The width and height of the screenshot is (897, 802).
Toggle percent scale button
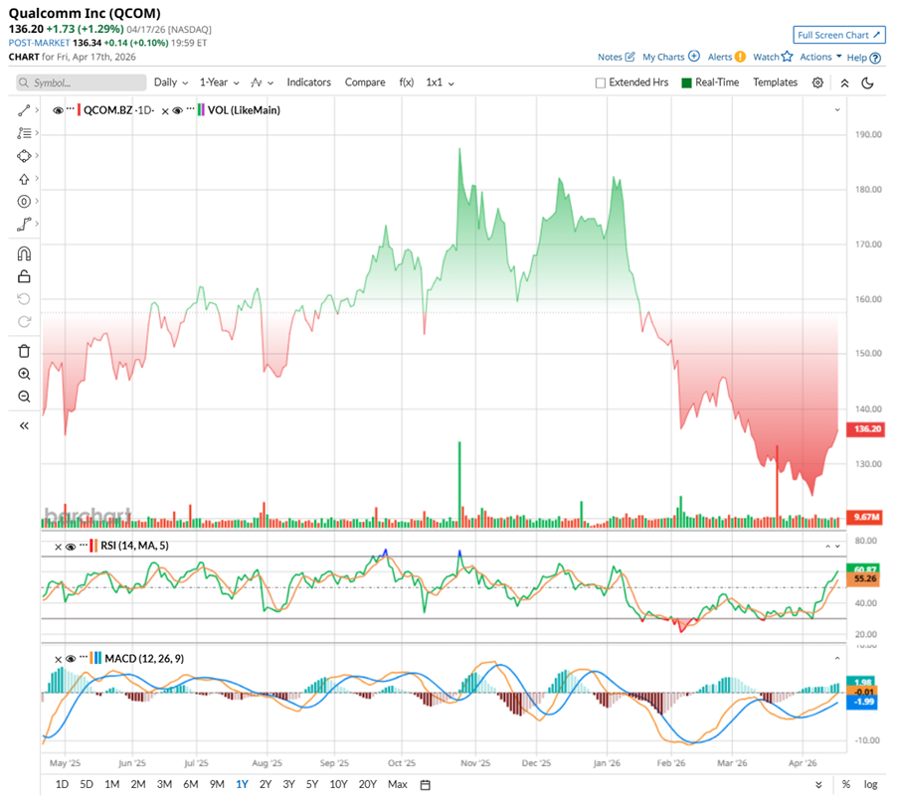click(x=846, y=784)
